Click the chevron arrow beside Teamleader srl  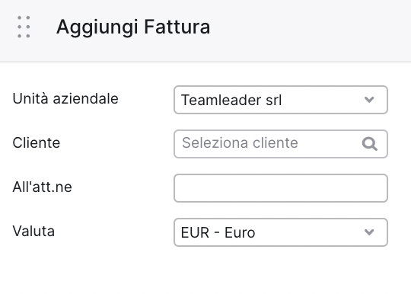369,100
